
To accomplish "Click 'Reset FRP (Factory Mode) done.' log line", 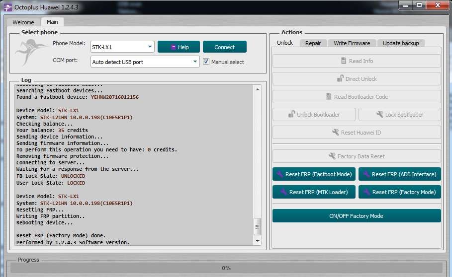I will [x=61, y=235].
